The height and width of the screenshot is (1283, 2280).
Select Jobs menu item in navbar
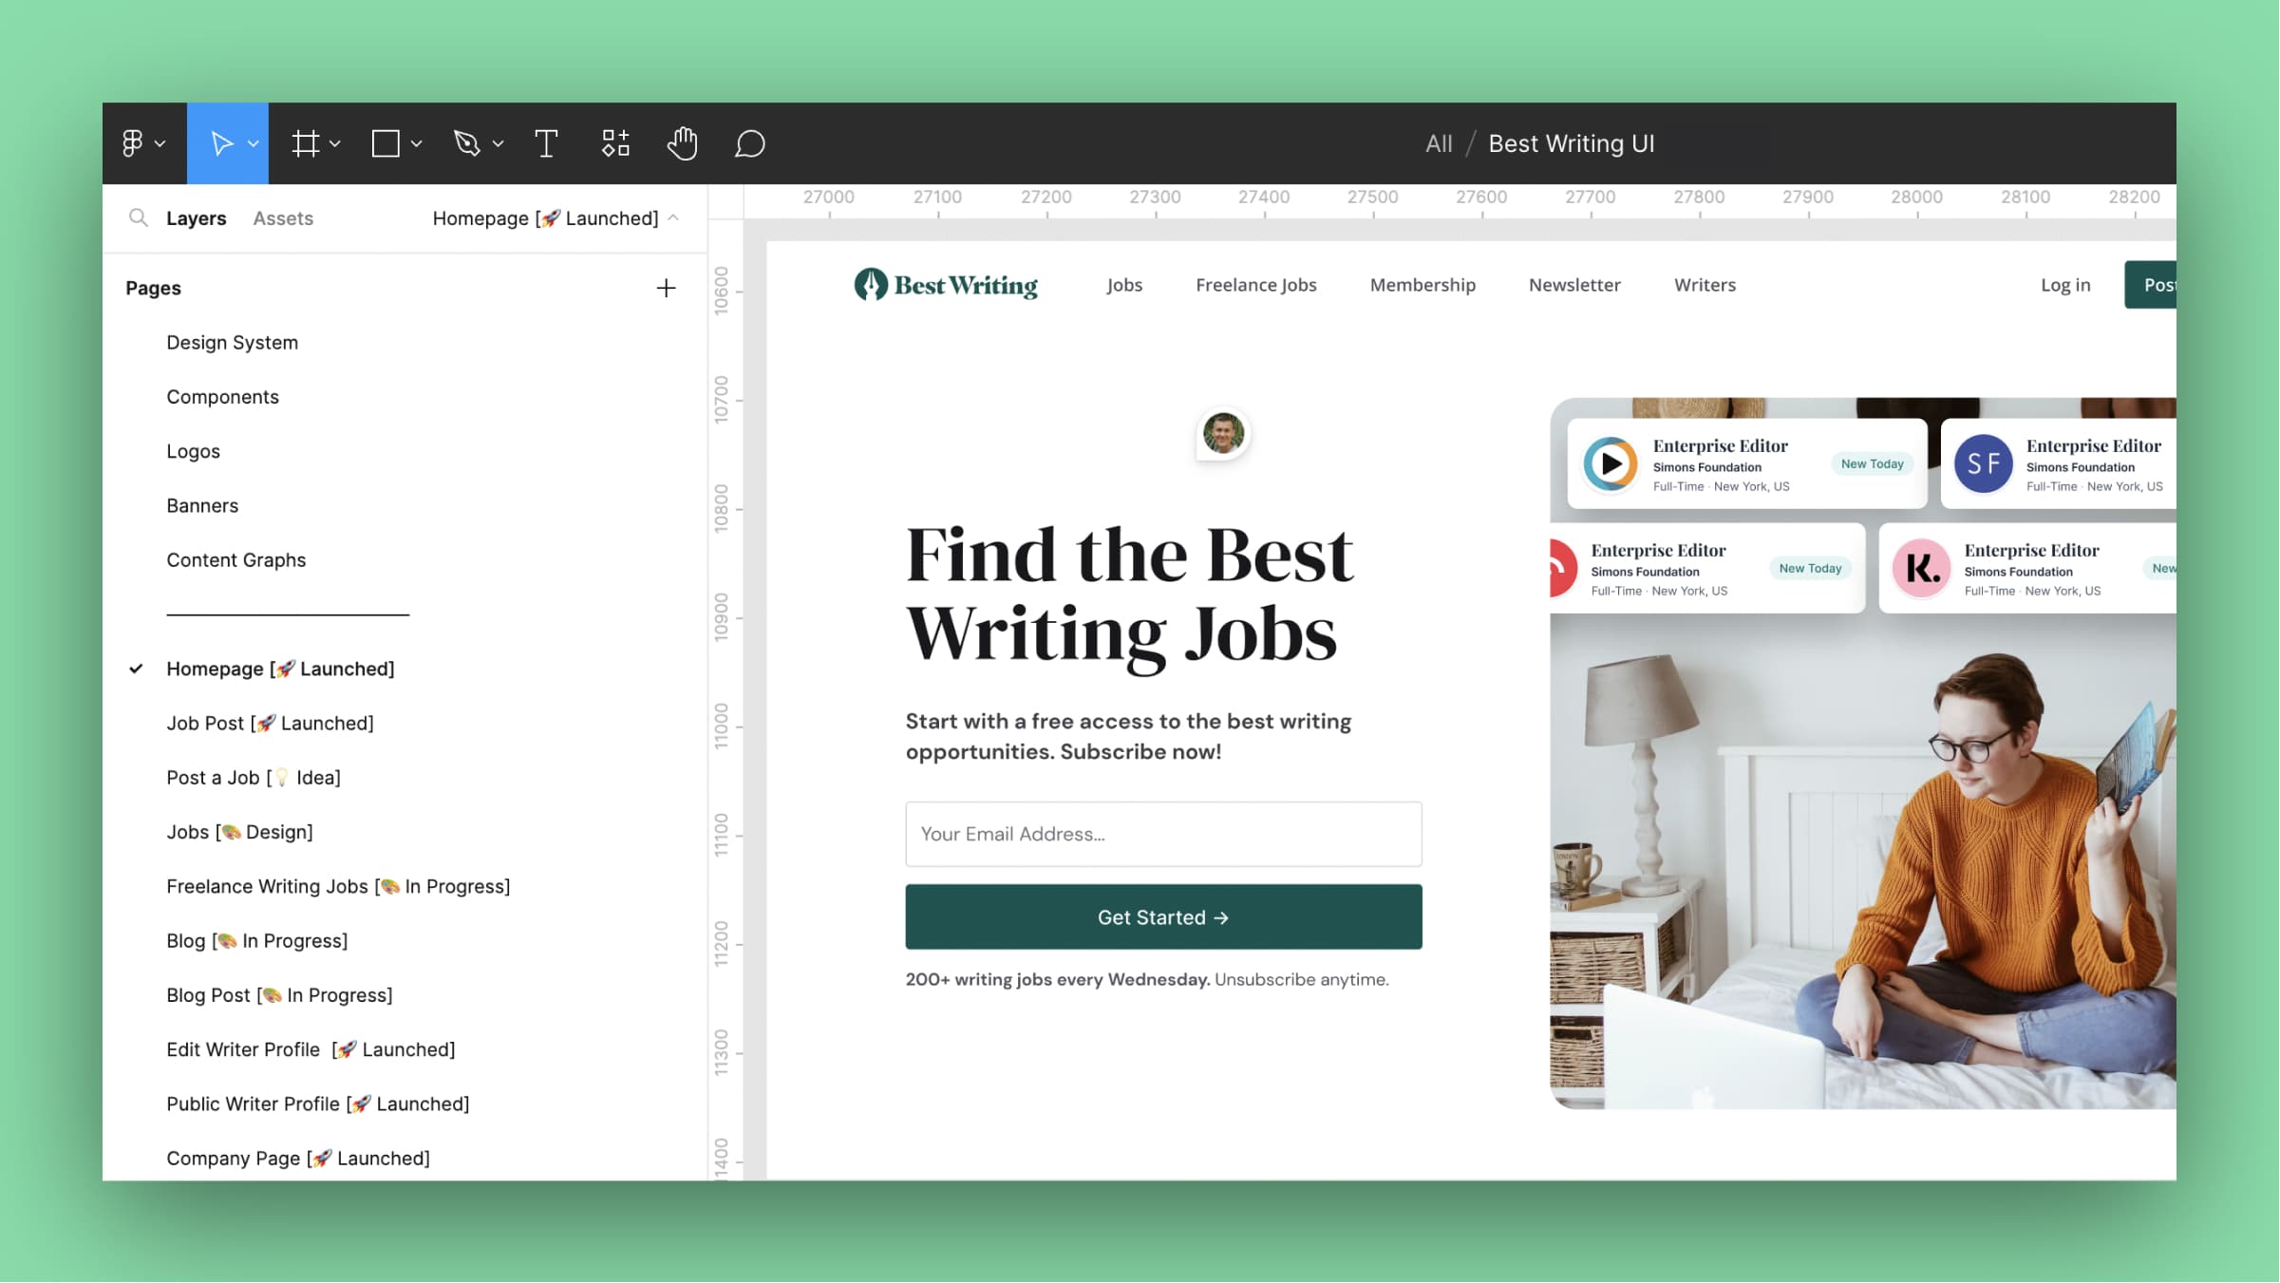tap(1124, 285)
